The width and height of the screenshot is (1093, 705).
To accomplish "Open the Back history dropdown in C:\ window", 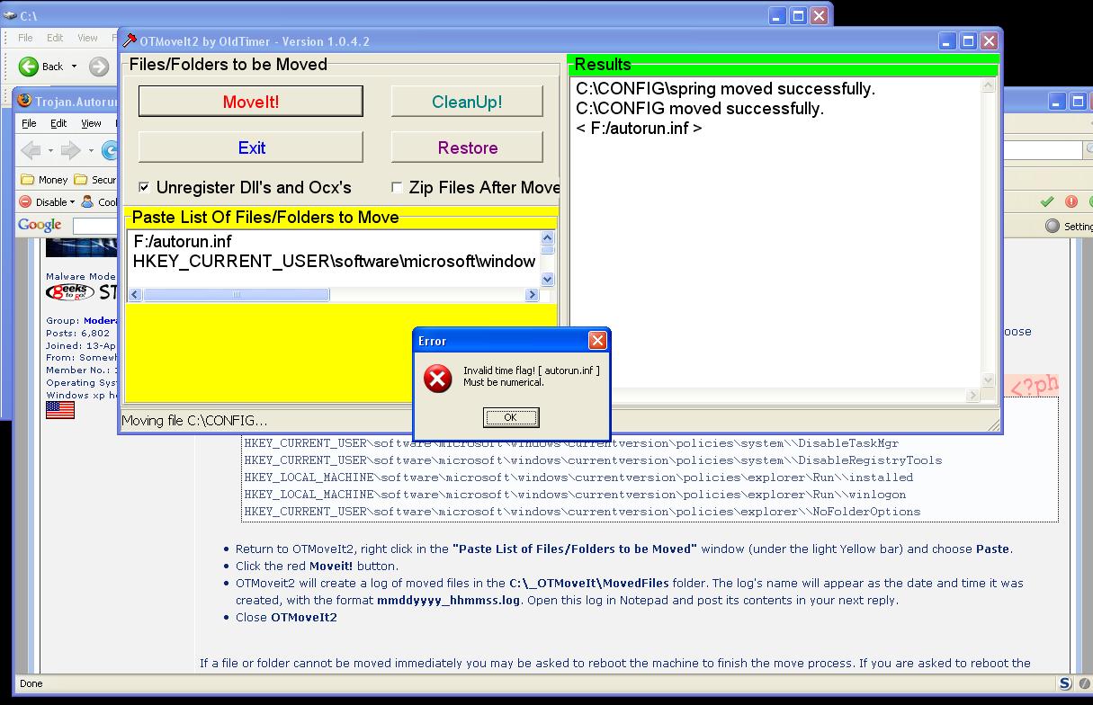I will click(x=74, y=66).
